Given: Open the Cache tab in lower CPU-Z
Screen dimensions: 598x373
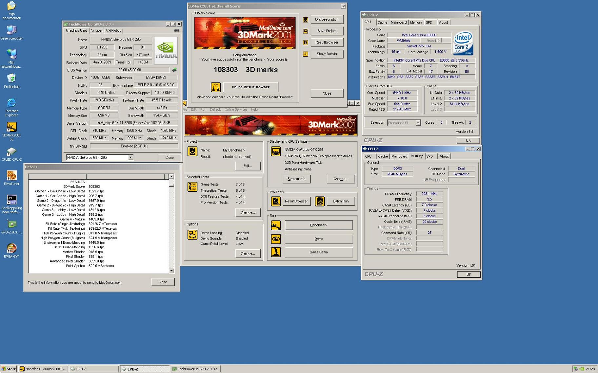Looking at the screenshot, I should coord(383,156).
